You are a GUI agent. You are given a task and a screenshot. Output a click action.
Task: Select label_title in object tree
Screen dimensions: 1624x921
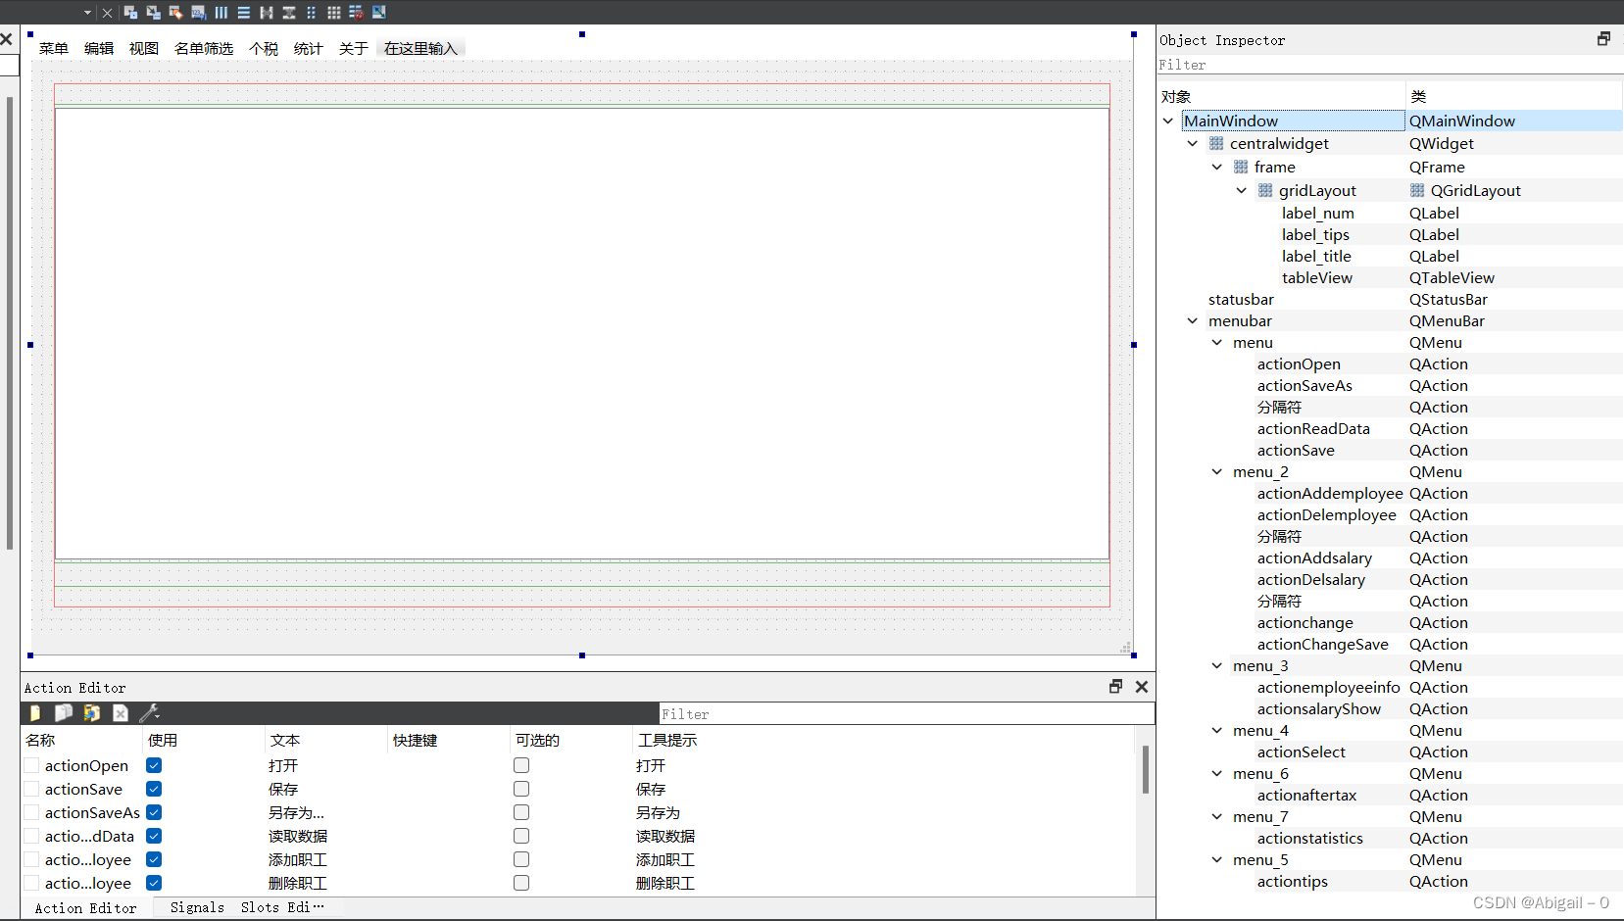click(x=1316, y=257)
